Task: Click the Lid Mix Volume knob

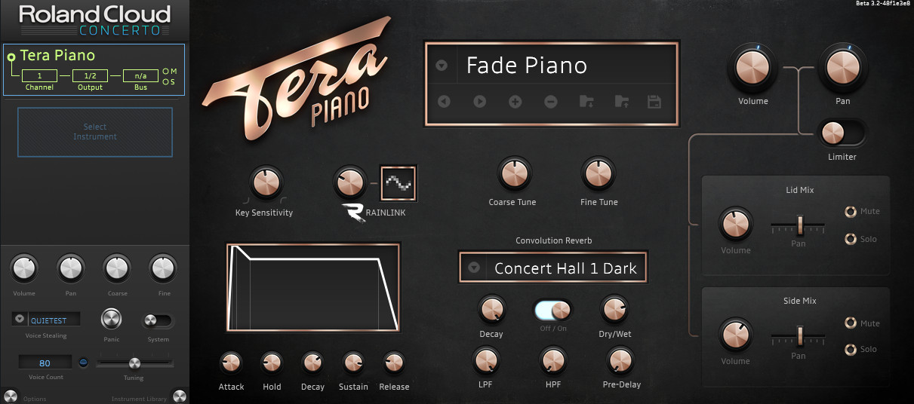Action: pyautogui.click(x=735, y=225)
